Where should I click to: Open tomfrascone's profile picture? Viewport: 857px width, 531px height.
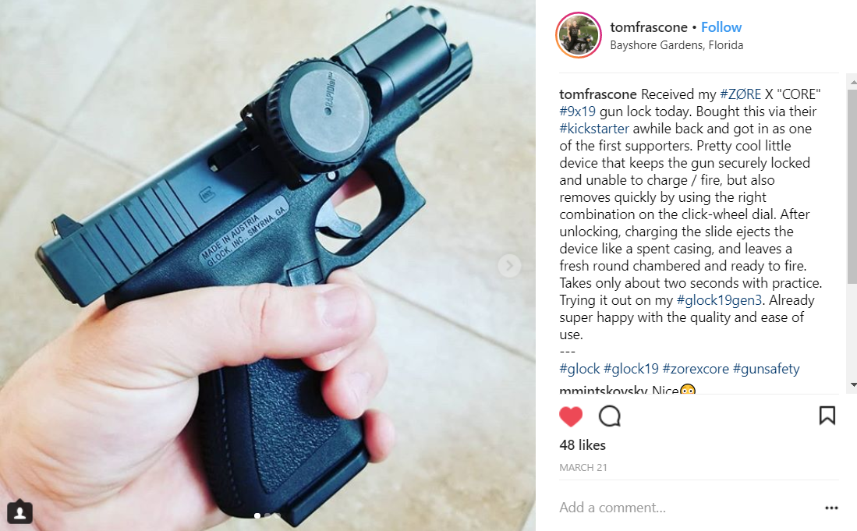(579, 35)
